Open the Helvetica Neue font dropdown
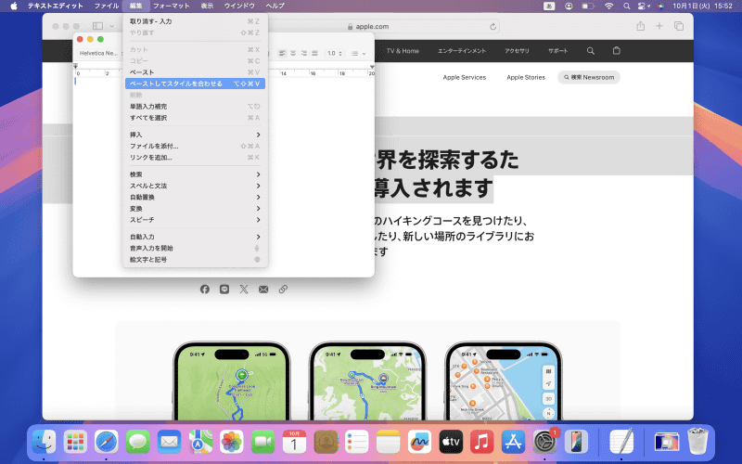 pos(99,54)
